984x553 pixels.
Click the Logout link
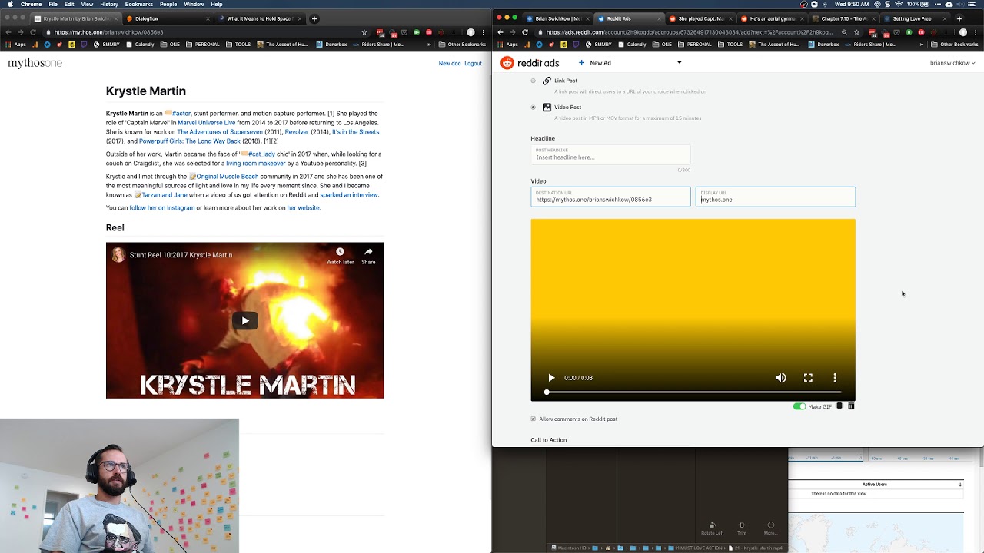point(474,64)
